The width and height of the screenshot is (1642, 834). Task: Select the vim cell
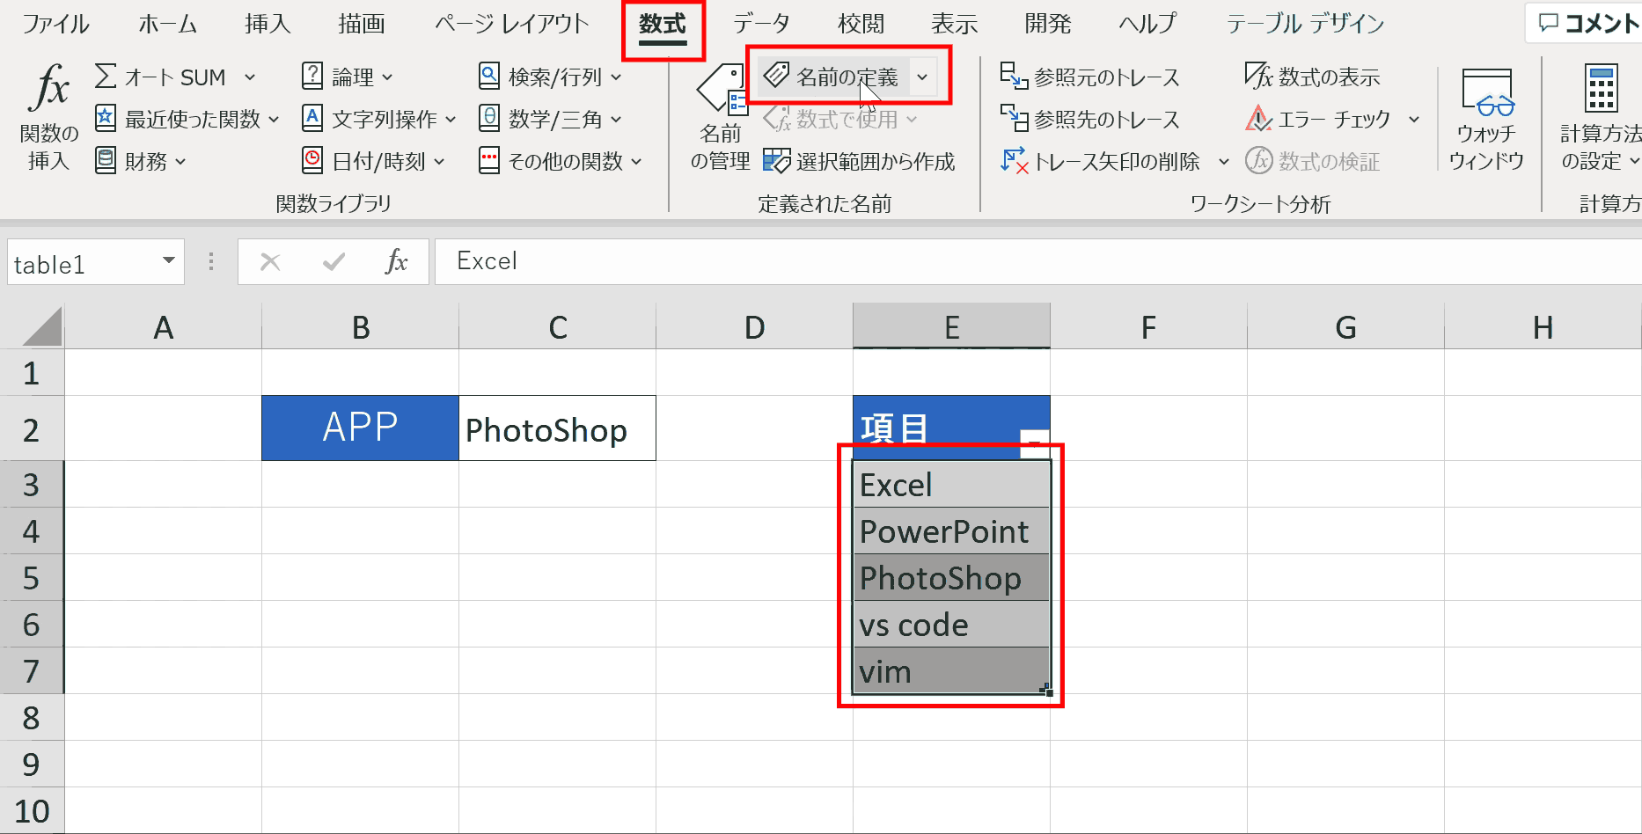tap(951, 670)
